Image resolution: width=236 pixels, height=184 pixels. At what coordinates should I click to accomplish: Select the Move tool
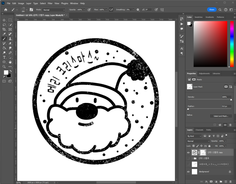(x=4, y=20)
